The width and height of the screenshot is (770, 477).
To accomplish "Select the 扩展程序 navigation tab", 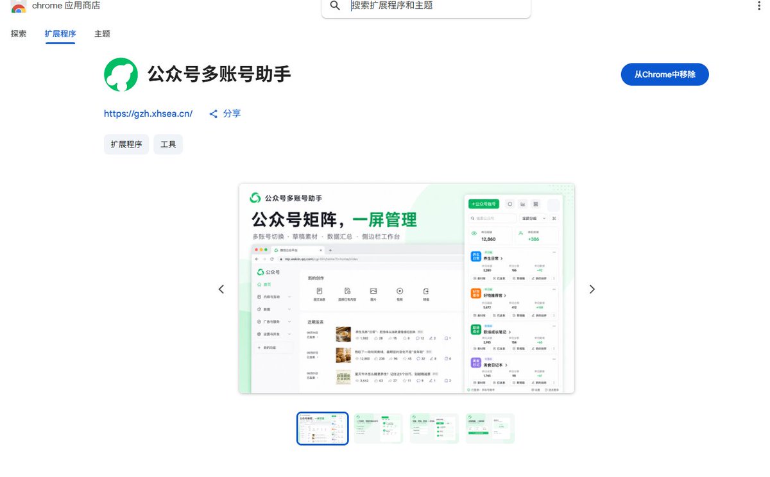I will [60, 34].
